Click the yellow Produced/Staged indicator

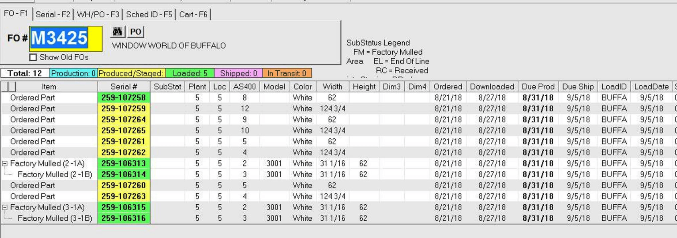[131, 73]
